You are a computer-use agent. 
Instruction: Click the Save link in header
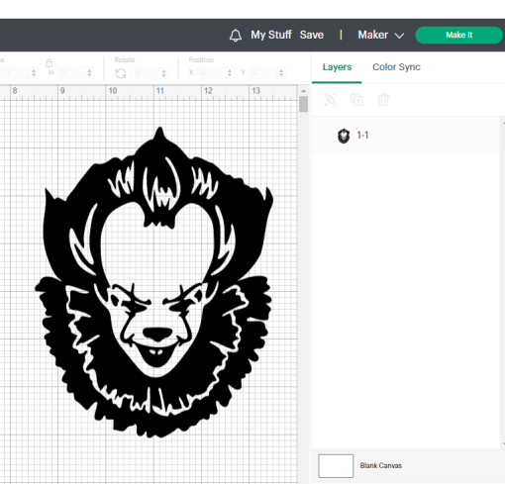click(x=312, y=35)
